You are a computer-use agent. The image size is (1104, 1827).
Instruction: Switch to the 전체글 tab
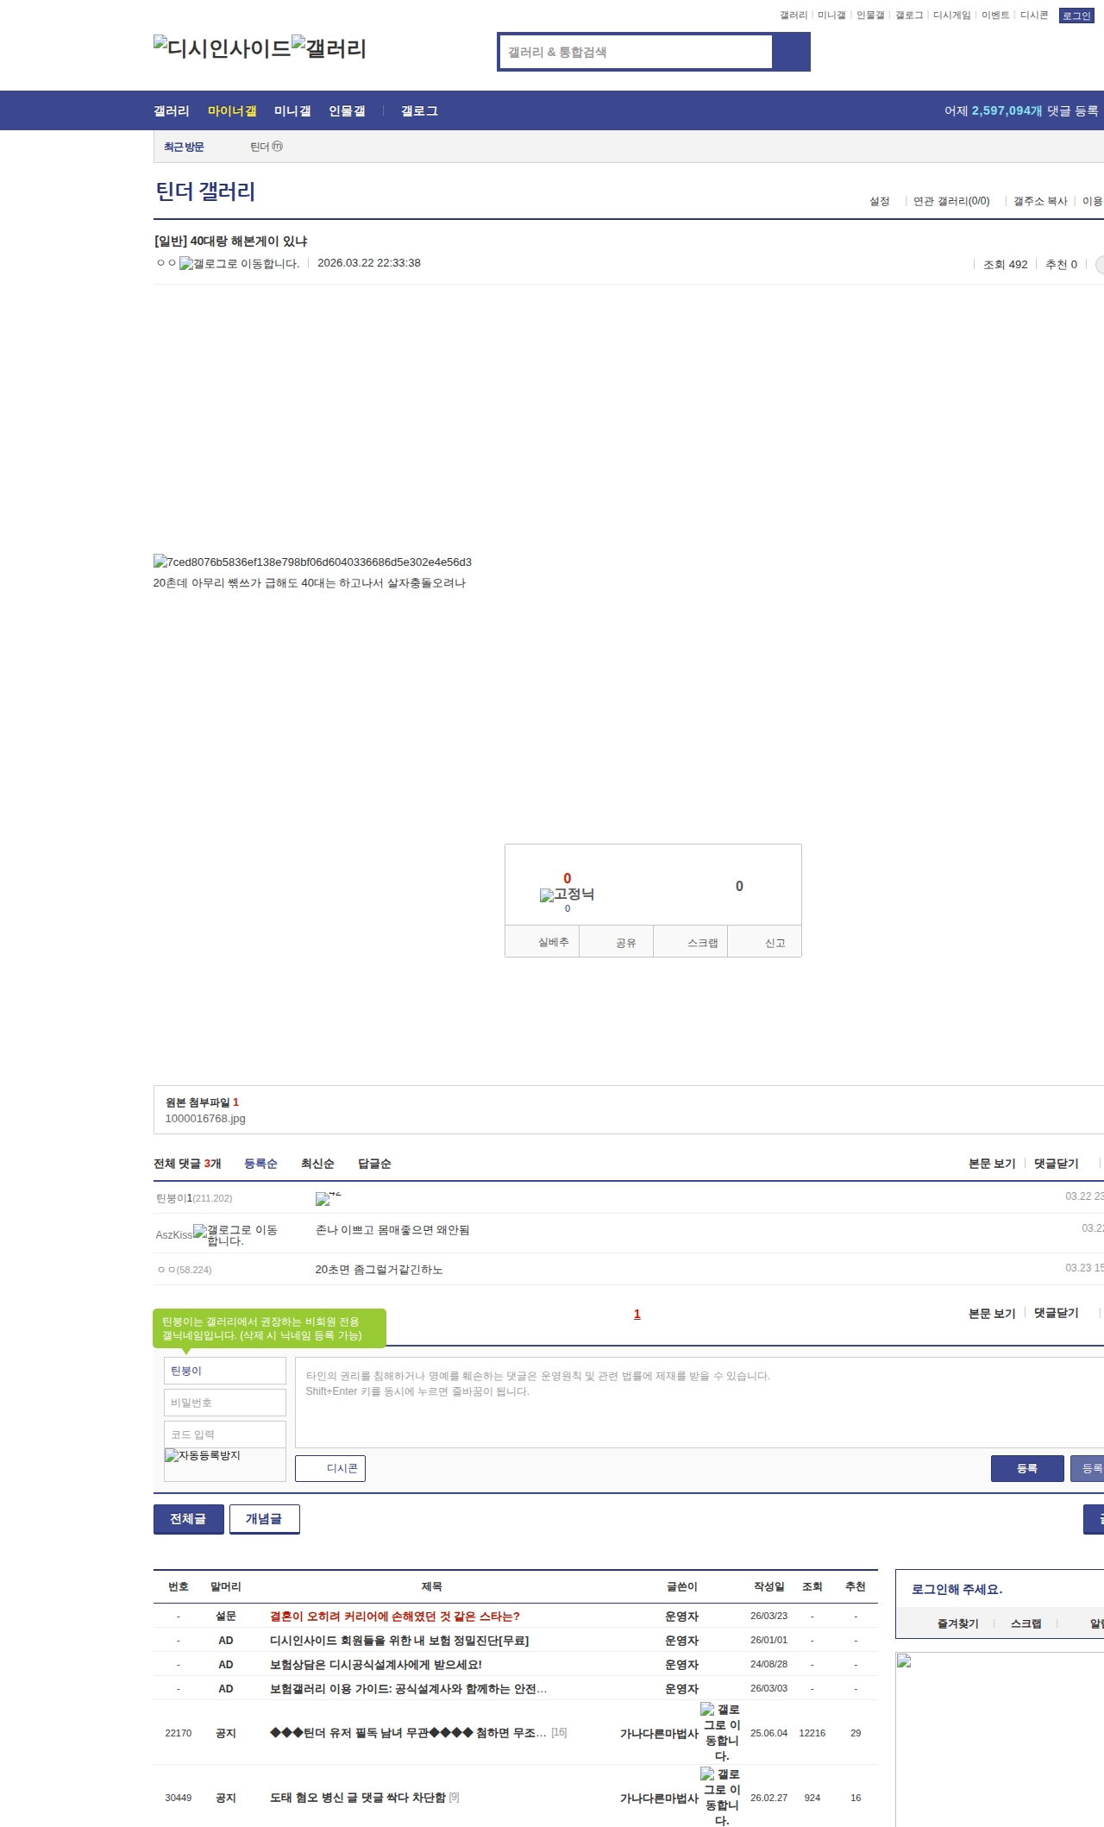click(189, 1519)
